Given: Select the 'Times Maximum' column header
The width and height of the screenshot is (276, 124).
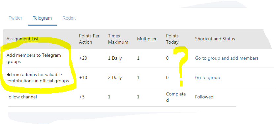Looking at the screenshot, I should pyautogui.click(x=118, y=39).
